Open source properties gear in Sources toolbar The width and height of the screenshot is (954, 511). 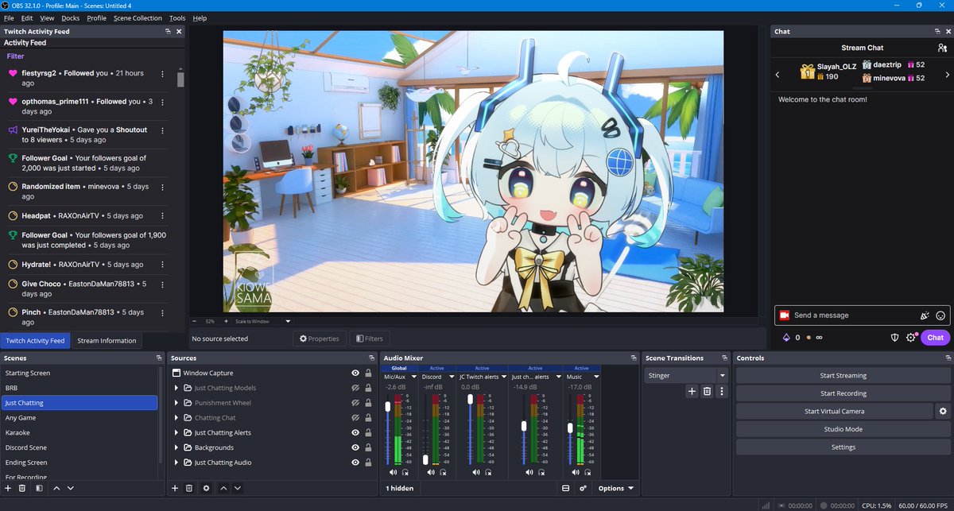coord(206,488)
